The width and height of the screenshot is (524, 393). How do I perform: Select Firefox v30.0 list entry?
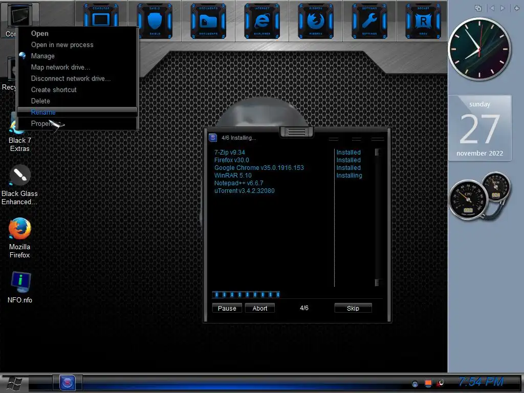click(232, 160)
